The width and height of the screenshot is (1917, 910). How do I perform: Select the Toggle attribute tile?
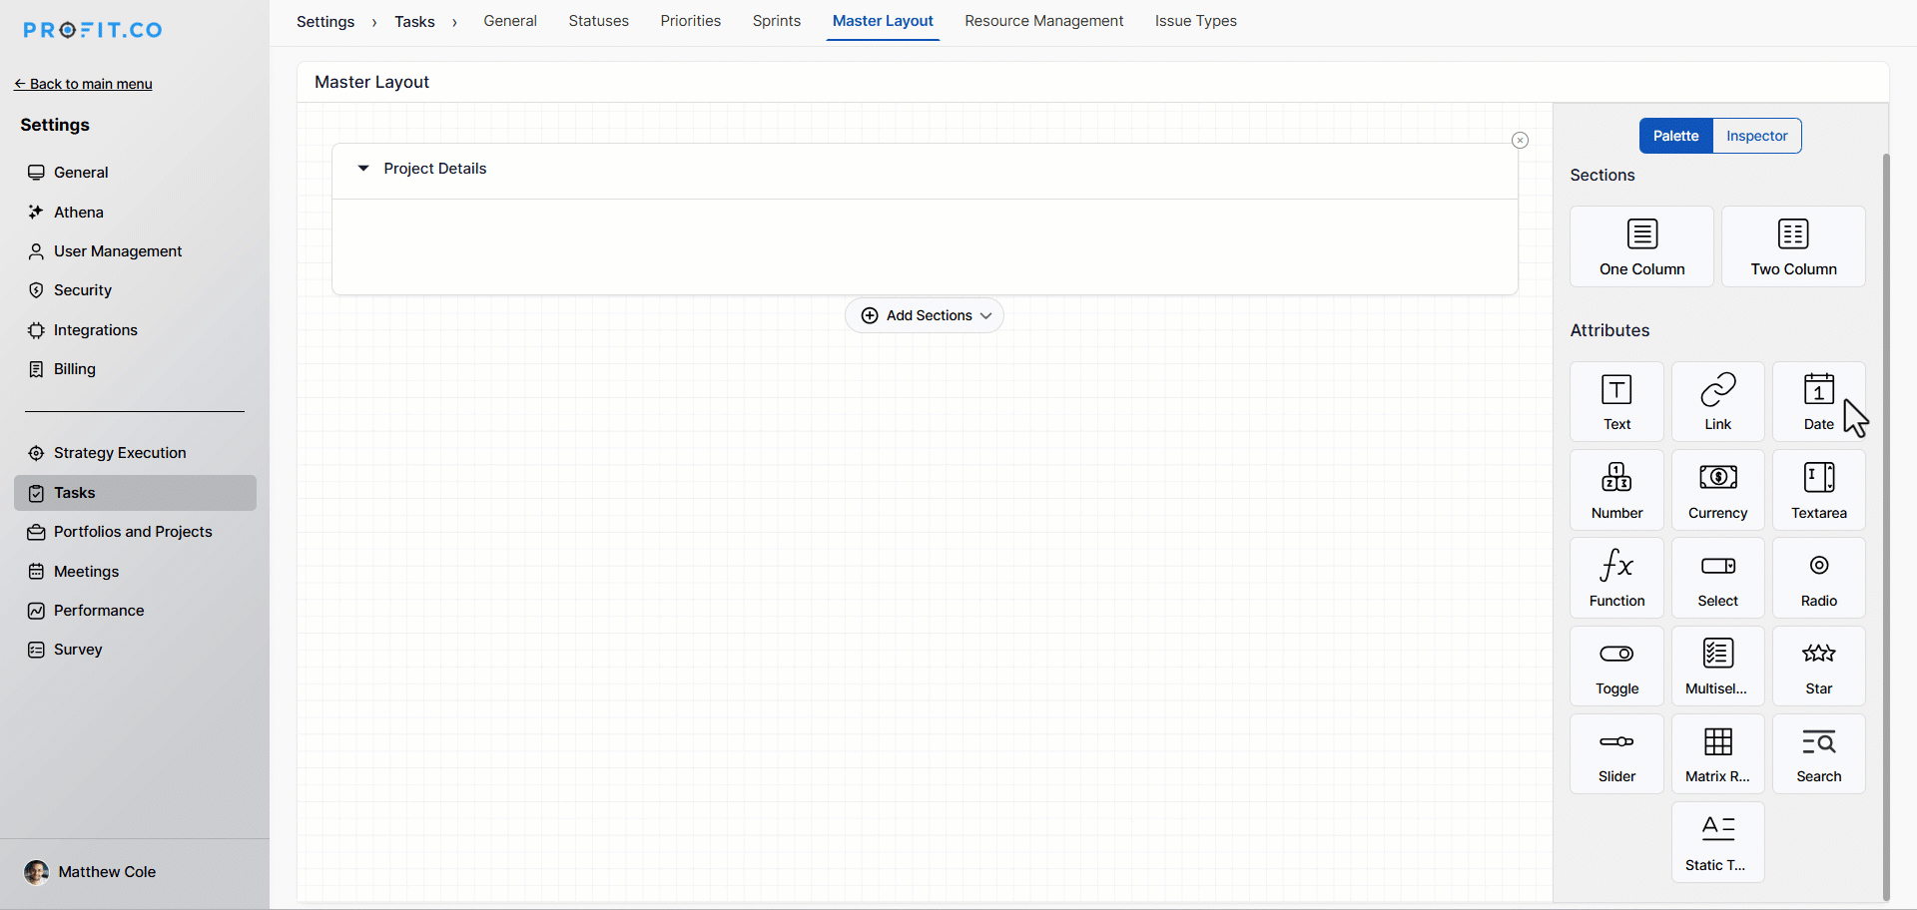pyautogui.click(x=1616, y=666)
